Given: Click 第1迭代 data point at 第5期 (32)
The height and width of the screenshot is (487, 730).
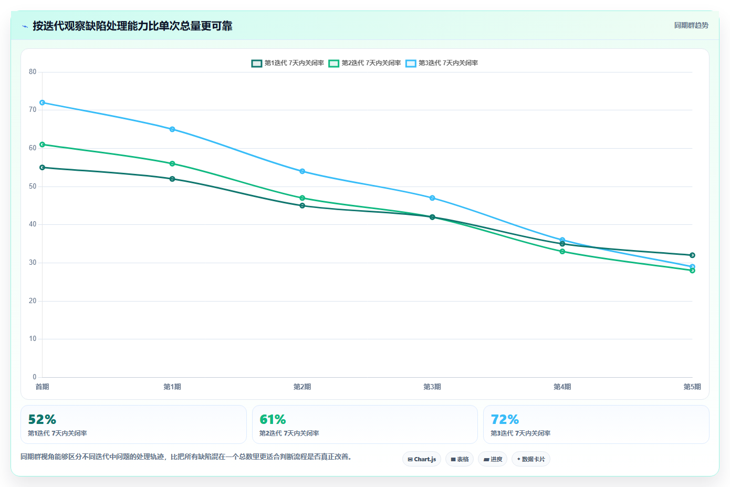Looking at the screenshot, I should (x=692, y=255).
